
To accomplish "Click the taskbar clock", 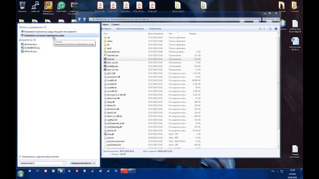I will [x=293, y=174].
